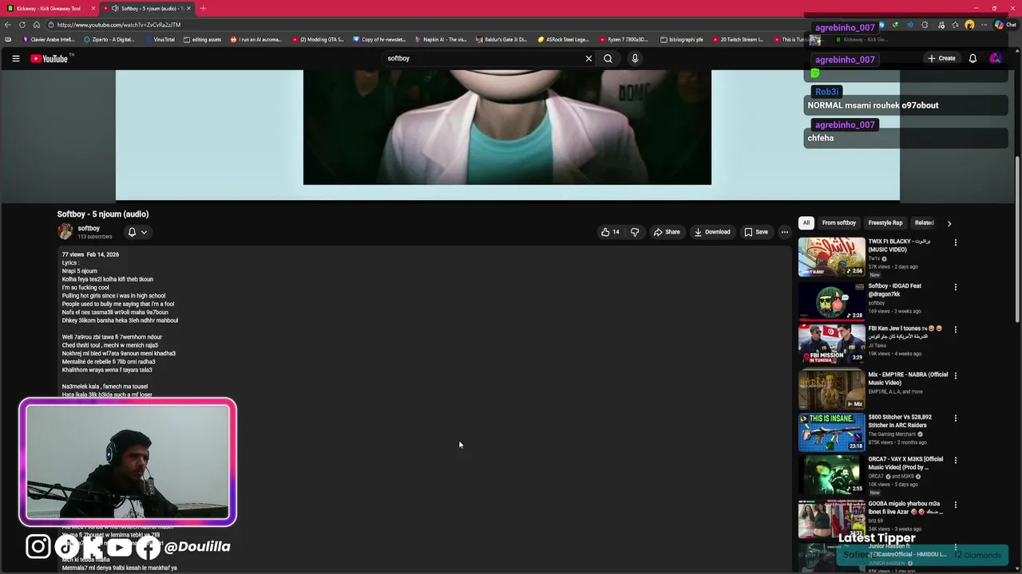The image size is (1022, 574).
Task: Click the browser back arrow
Action: coord(8,25)
